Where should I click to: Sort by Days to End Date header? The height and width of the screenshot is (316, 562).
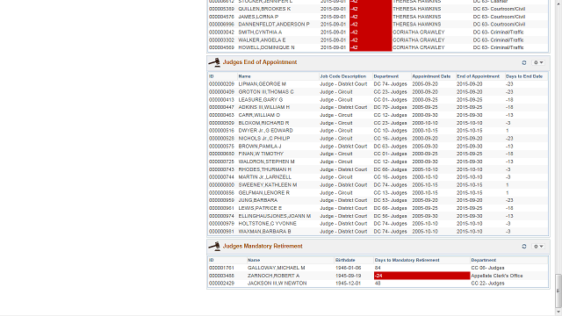point(524,76)
